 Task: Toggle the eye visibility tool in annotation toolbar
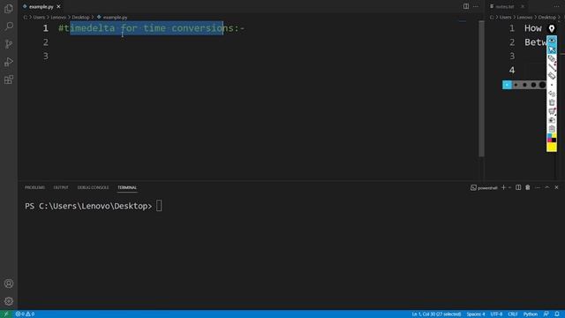coord(552,40)
